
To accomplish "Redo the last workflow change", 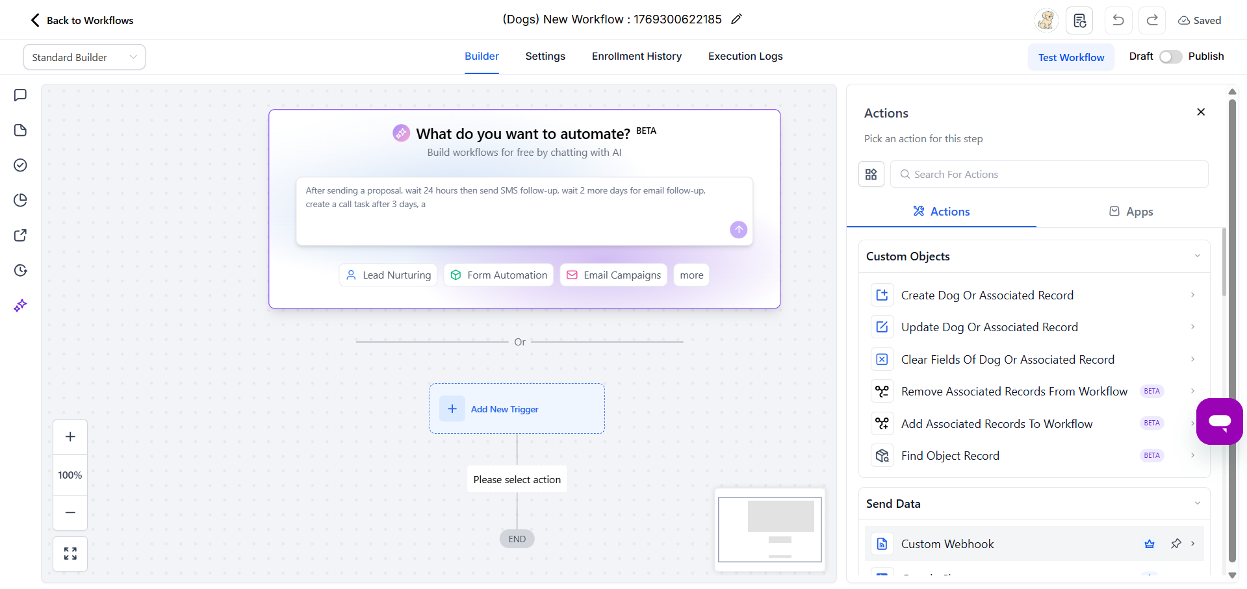I will pyautogui.click(x=1151, y=20).
